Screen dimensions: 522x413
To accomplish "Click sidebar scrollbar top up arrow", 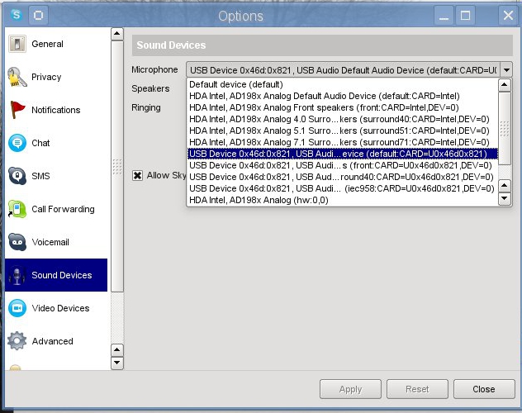I will click(x=116, y=34).
